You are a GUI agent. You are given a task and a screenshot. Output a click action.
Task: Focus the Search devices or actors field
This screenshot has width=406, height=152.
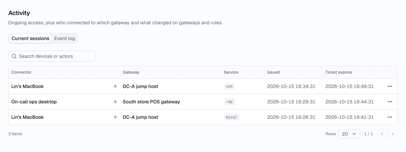tap(52, 56)
